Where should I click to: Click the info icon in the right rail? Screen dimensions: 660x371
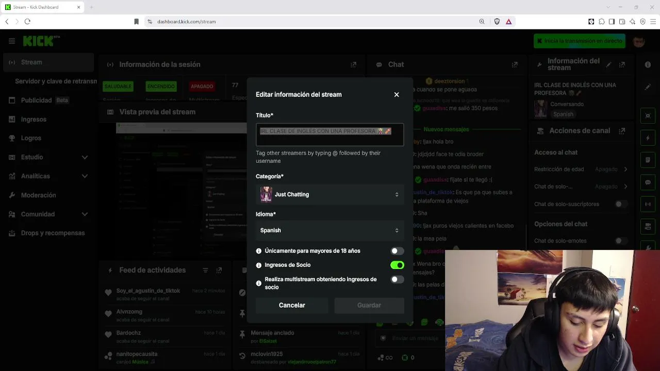coord(648,64)
